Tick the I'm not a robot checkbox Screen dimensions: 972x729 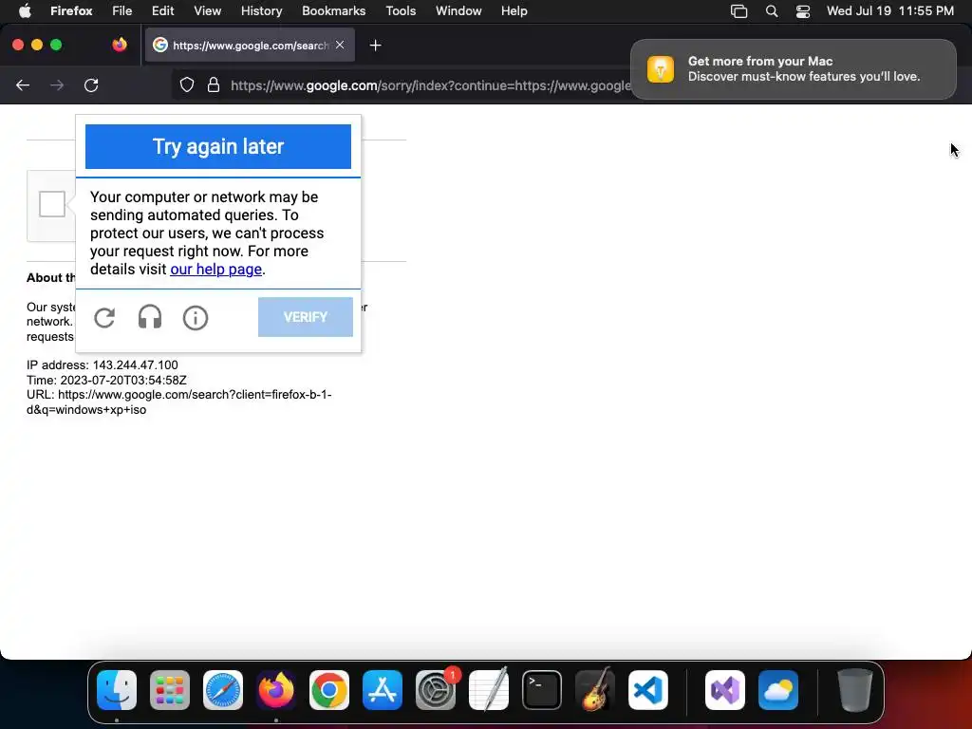point(52,204)
